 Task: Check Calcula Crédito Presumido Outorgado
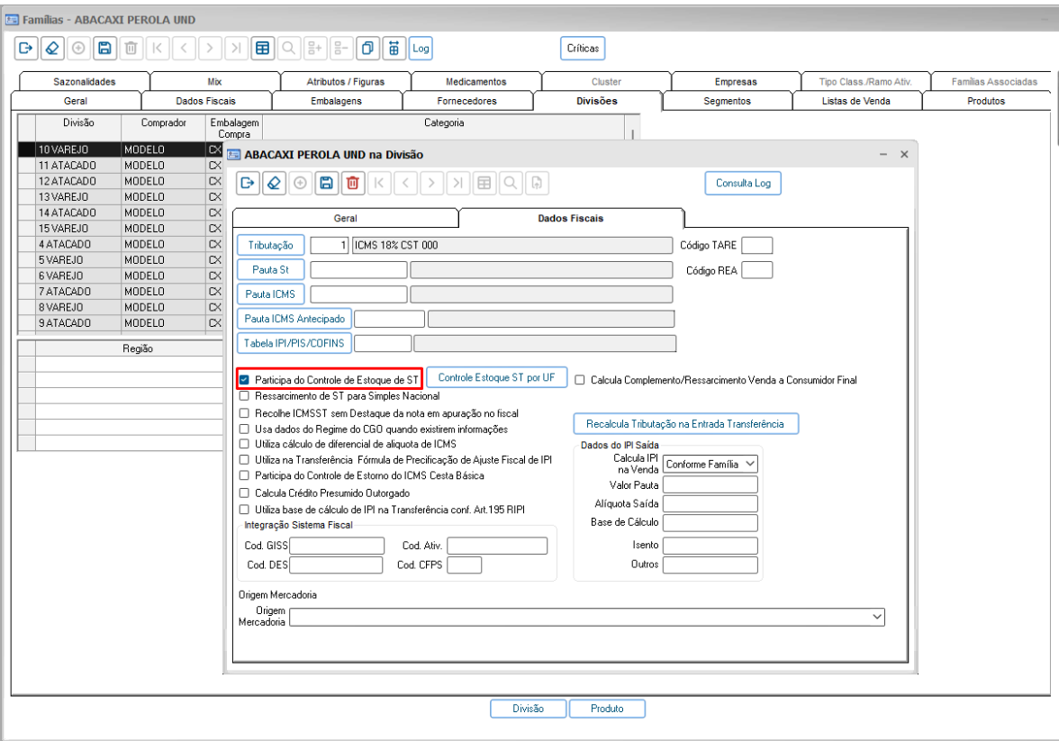[245, 493]
